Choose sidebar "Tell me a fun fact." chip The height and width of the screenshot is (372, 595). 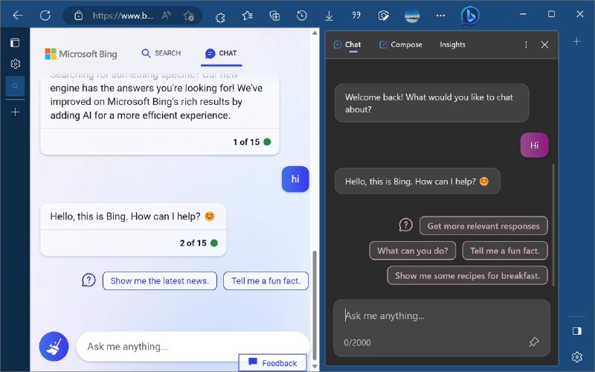pos(505,251)
